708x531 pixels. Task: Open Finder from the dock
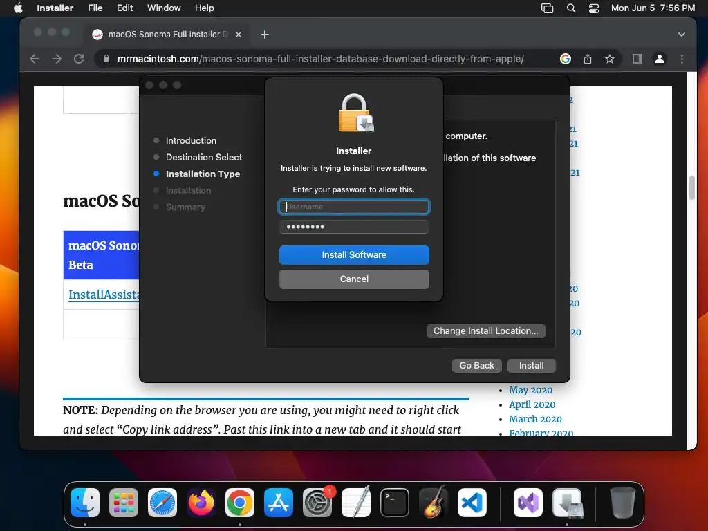tap(85, 503)
